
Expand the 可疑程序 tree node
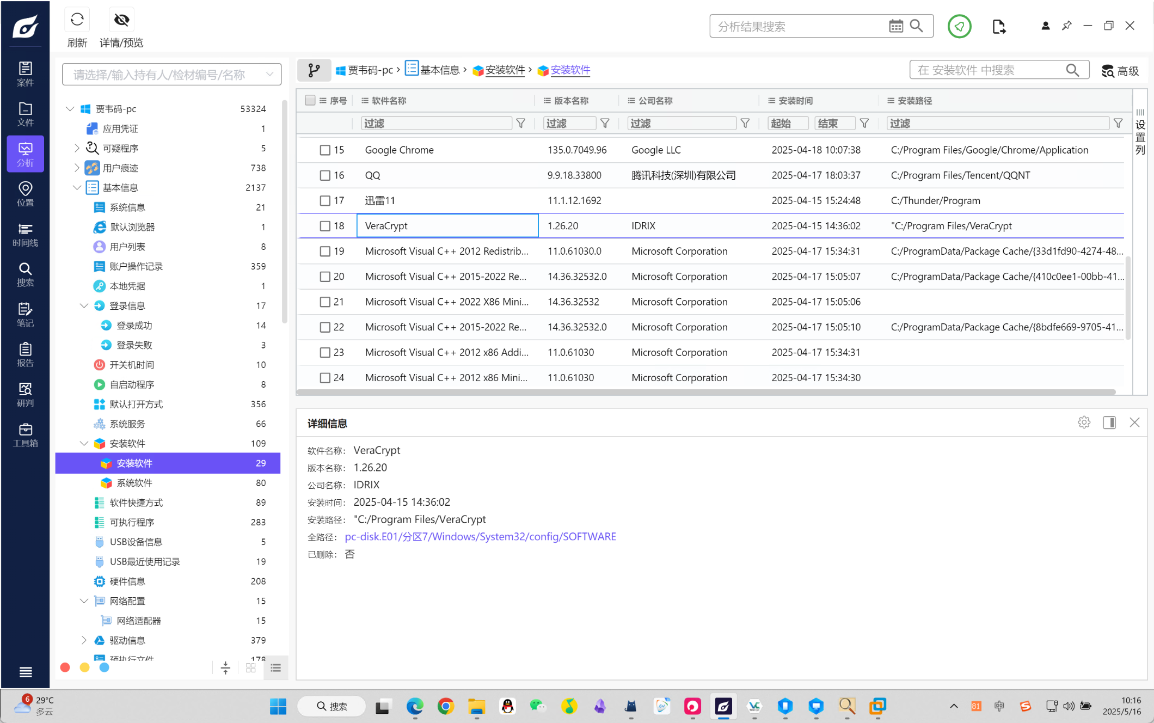[x=77, y=148]
